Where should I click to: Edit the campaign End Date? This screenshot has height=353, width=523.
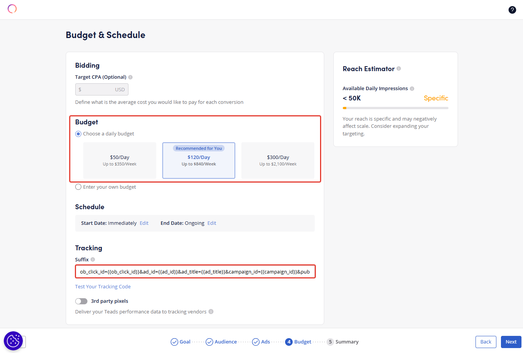(212, 223)
